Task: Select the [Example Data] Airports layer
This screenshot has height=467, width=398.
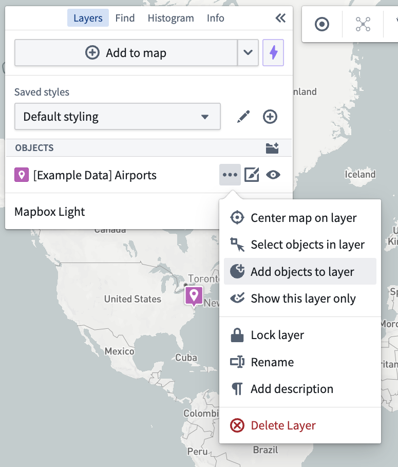Action: point(94,175)
